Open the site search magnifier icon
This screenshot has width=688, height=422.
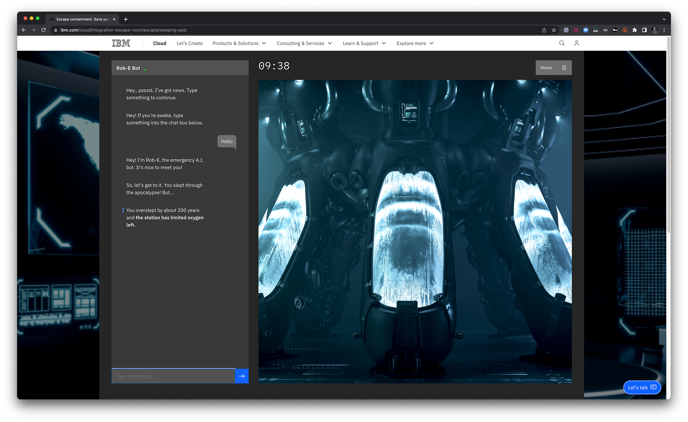pyautogui.click(x=562, y=43)
